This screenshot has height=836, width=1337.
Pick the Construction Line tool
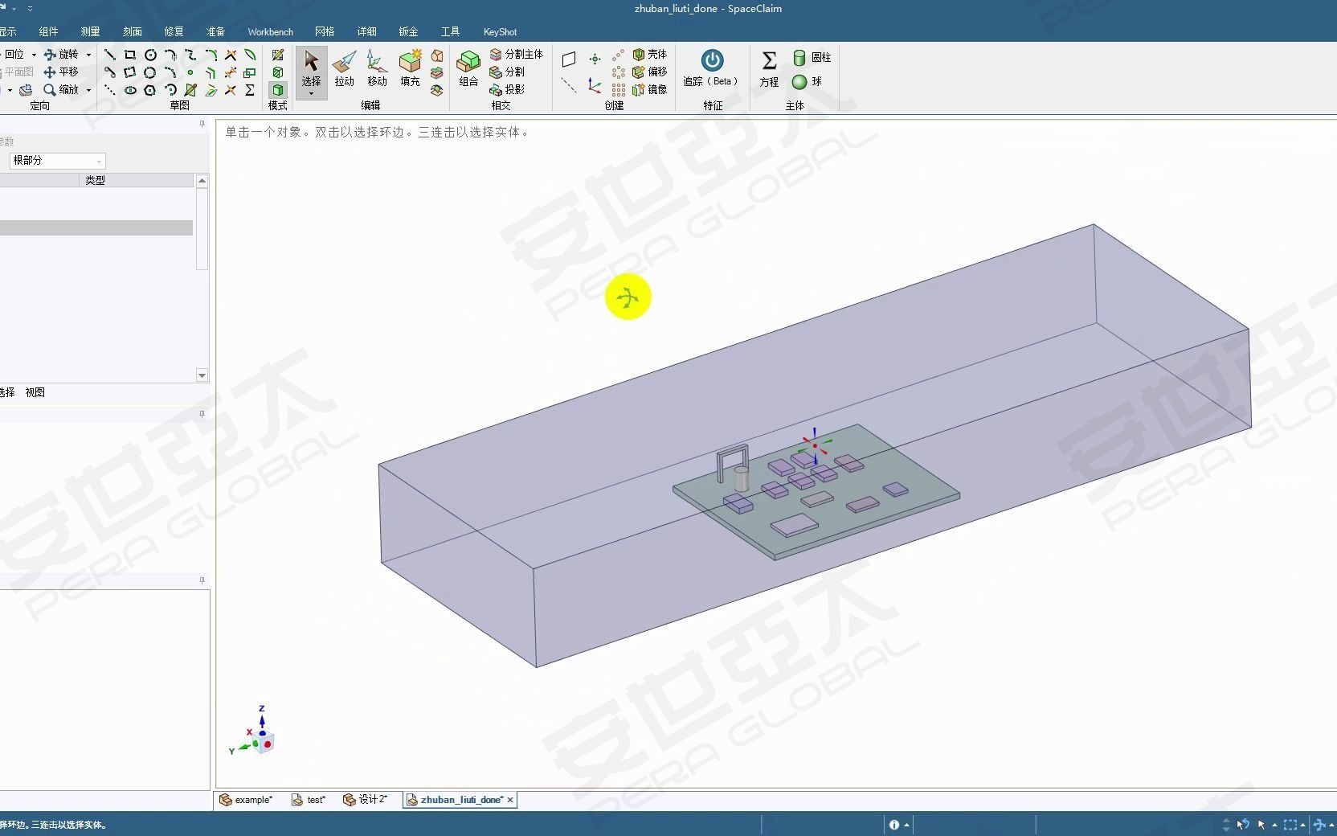pyautogui.click(x=110, y=90)
